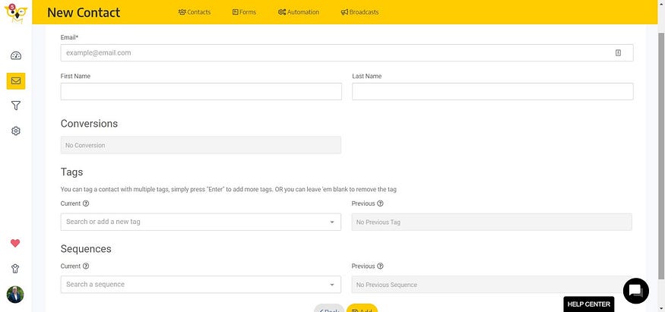The height and width of the screenshot is (312, 665).
Task: Open the user profile avatar
Action: point(15,295)
